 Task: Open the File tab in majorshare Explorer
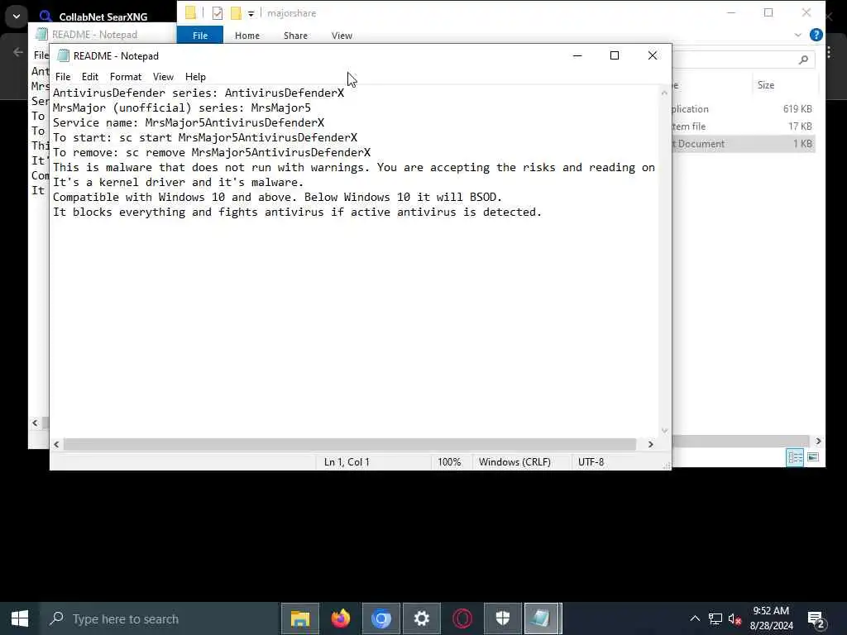pyautogui.click(x=200, y=35)
